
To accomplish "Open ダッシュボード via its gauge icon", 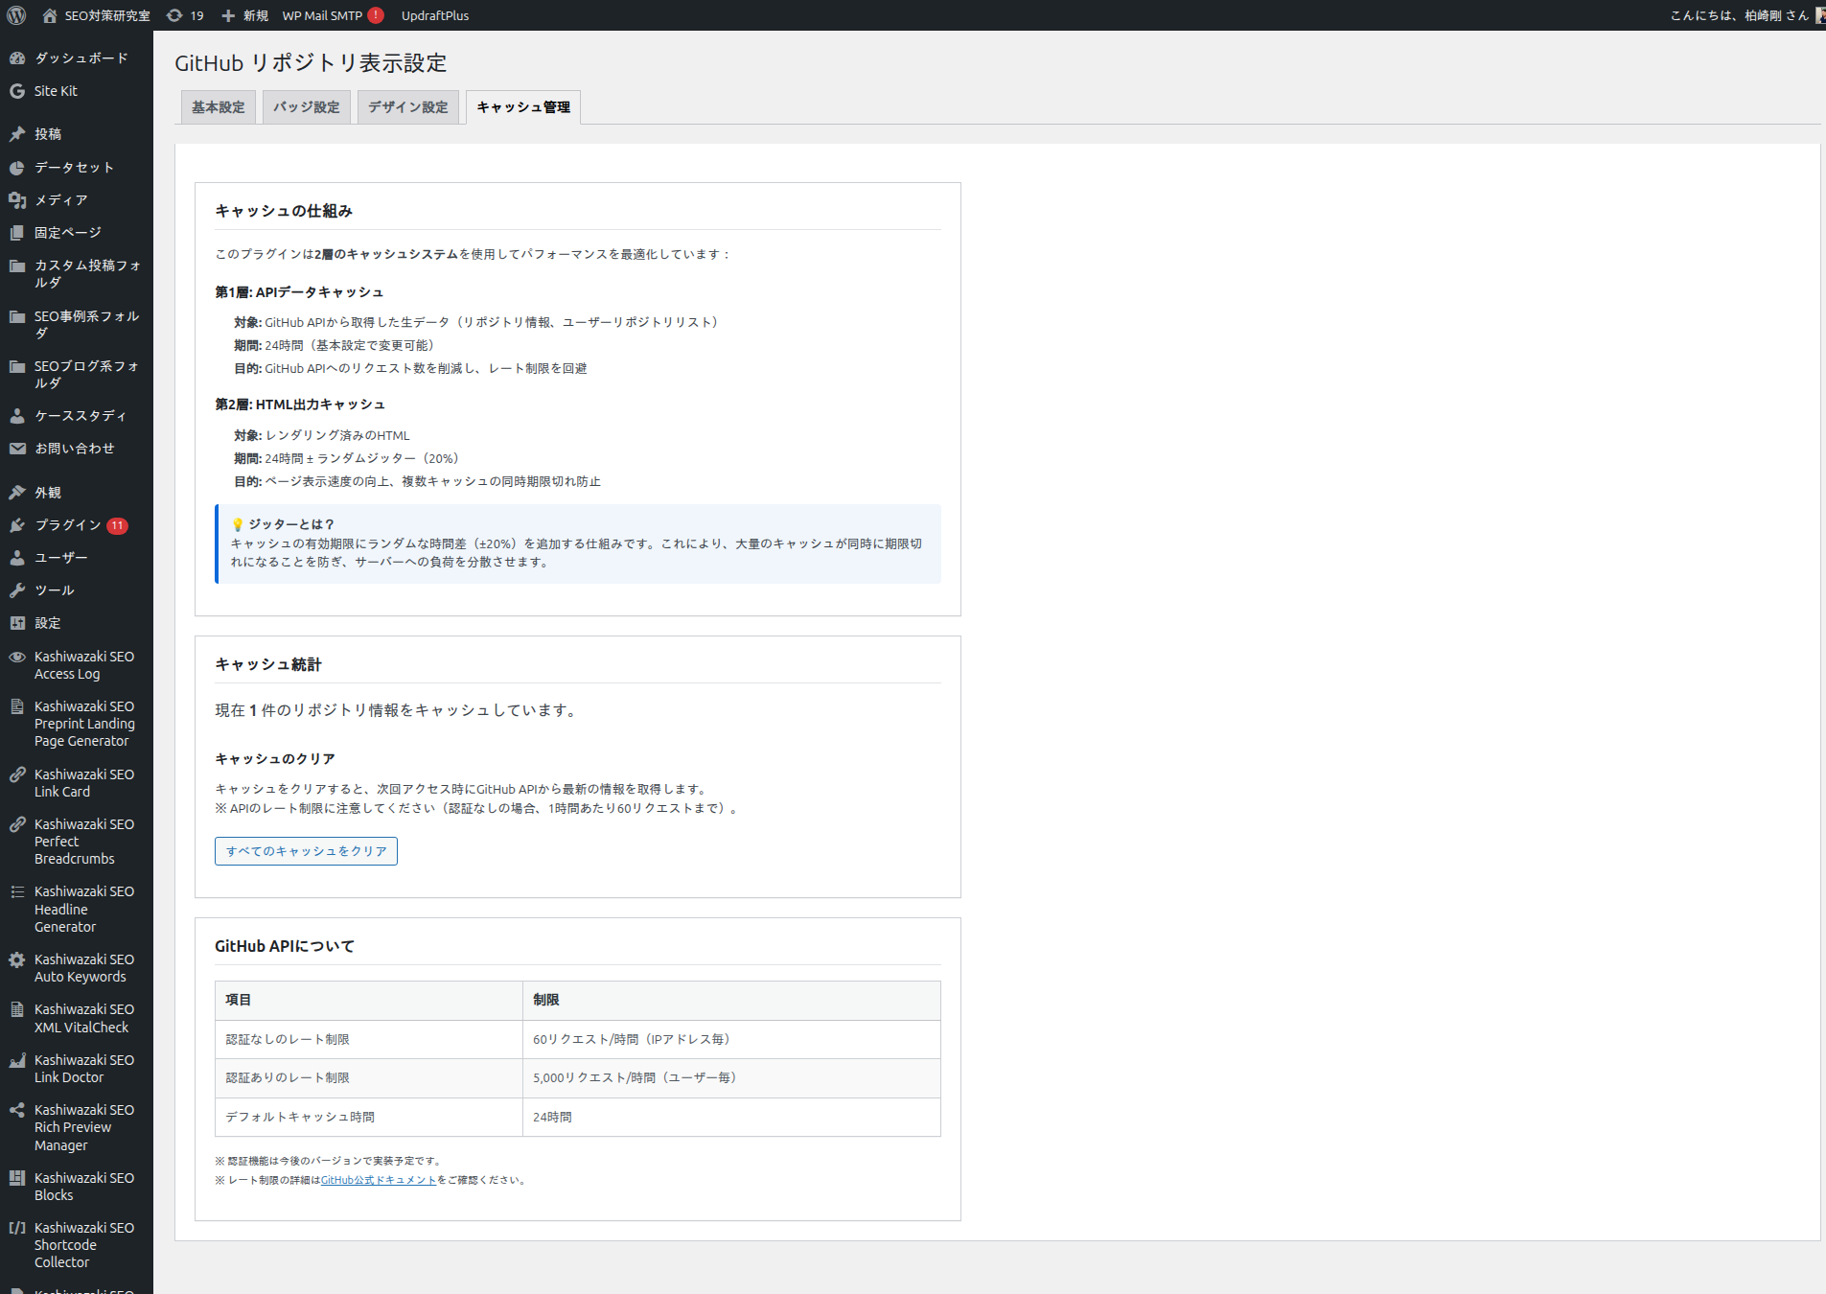I will tap(17, 58).
